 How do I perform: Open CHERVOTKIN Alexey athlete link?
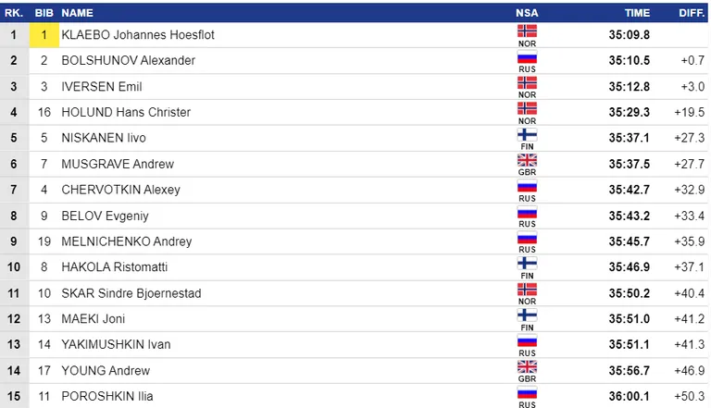tap(120, 190)
